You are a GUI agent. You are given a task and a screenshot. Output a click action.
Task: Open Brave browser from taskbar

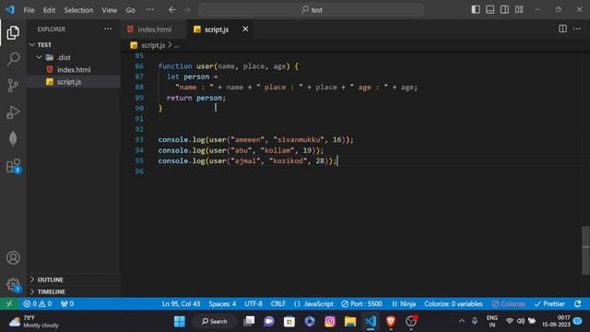click(x=391, y=321)
